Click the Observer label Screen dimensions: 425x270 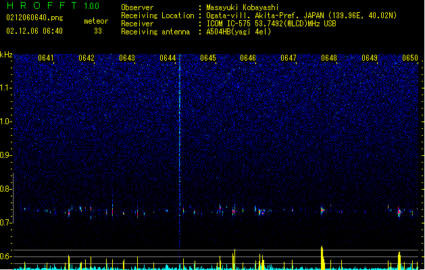click(x=137, y=7)
